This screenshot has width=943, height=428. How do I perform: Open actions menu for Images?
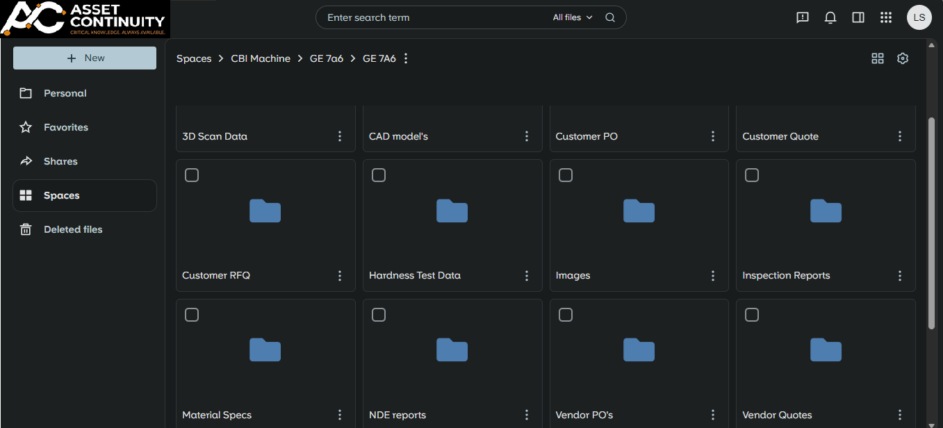(713, 276)
